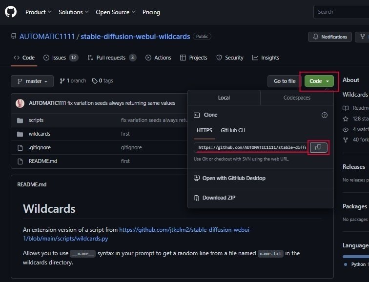Image resolution: width=369 pixels, height=282 pixels.
Task: Click the Download ZIP file icon
Action: [x=197, y=198]
